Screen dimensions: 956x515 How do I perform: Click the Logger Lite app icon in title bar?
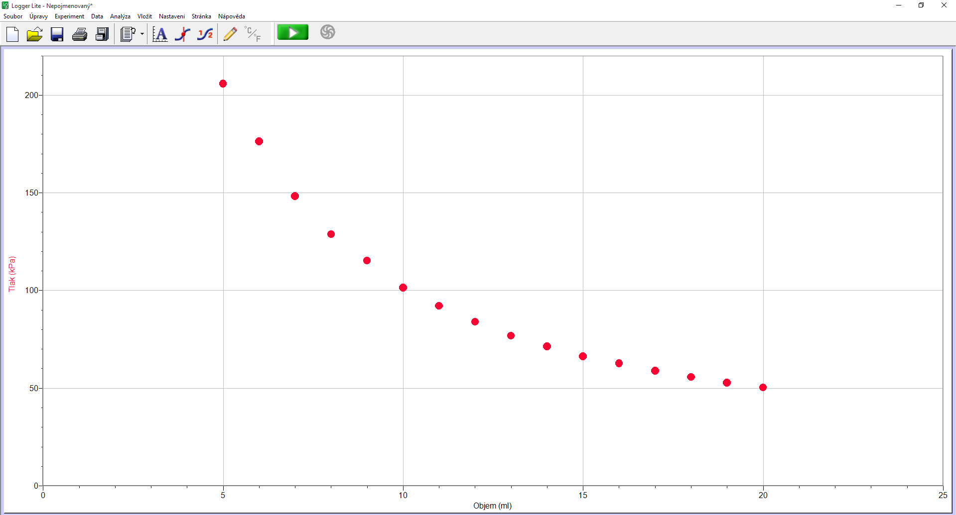(5, 5)
